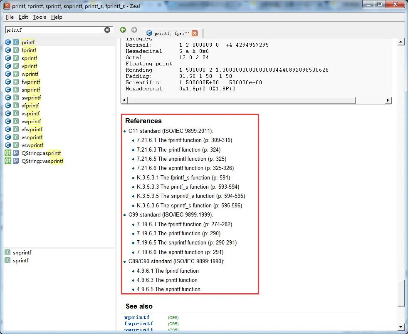Click the C docset icon beside snprintf in results
Image resolution: width=408 pixels, height=334 pixels.
8,90
